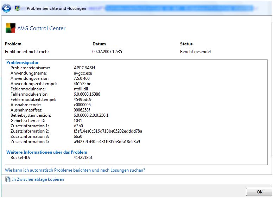Image resolution: width=273 pixels, height=198 pixels.
Task: Click the Problemereignisame label
Action: (30, 68)
